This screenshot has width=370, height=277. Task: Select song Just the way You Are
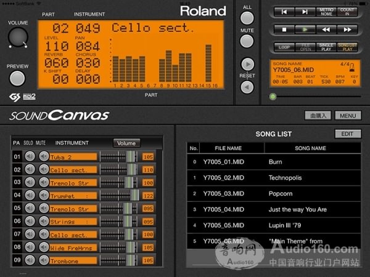coord(274,210)
